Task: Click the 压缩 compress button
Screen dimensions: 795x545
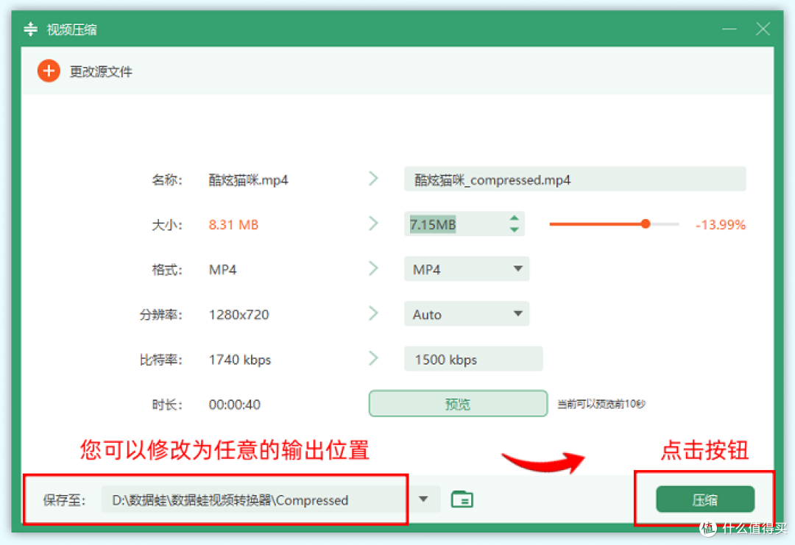Action: tap(704, 500)
